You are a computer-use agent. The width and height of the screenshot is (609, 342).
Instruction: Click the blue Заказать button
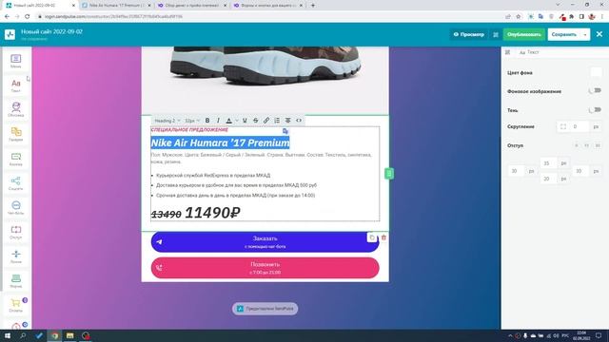coord(265,242)
